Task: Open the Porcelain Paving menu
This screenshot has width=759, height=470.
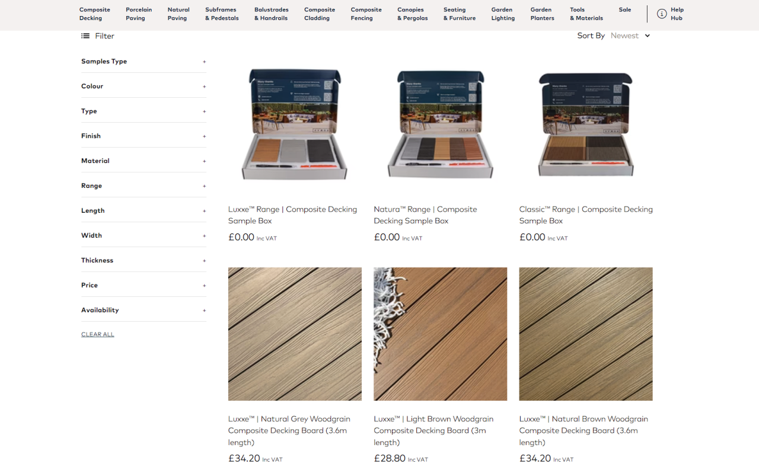Action: [x=139, y=14]
